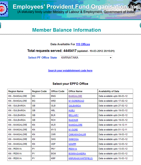Open the MYSOREROAD office link
Viewport: 141px width, 165px height.
(x=76, y=101)
